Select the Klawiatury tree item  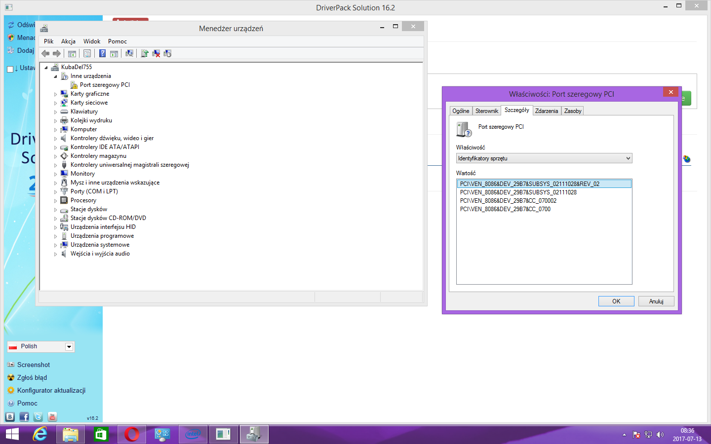(x=84, y=111)
